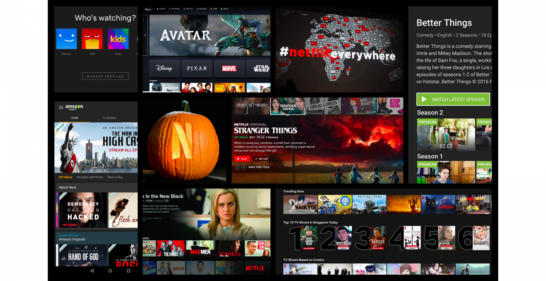The width and height of the screenshot is (546, 281).
Task: Open Babies, ranked number 6
Action: coord(481,238)
